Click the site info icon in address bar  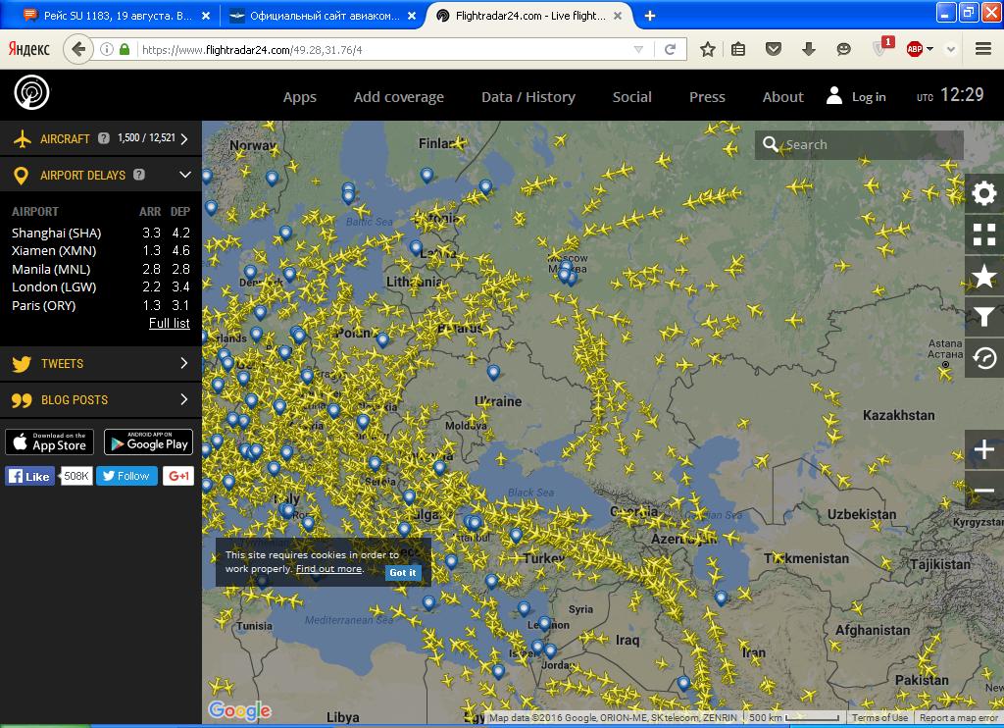tap(107, 49)
